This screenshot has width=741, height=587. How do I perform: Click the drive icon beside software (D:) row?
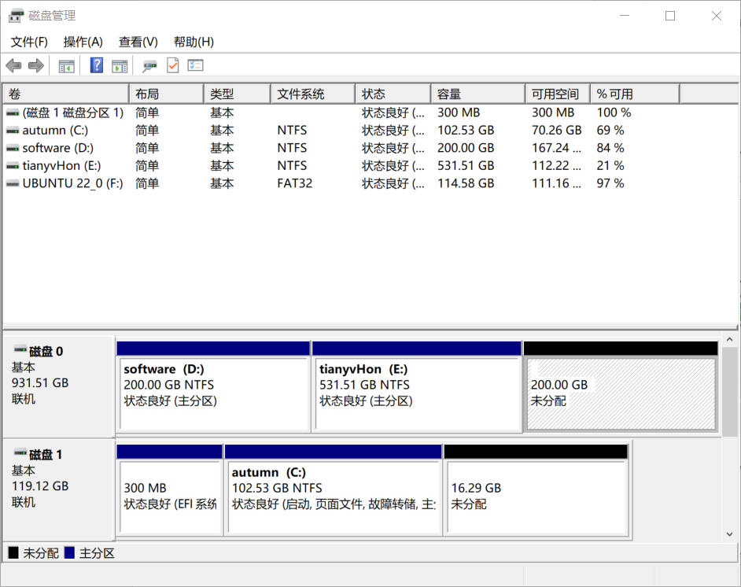pyautogui.click(x=13, y=148)
